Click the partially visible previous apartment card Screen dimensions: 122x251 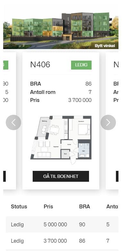10,121
